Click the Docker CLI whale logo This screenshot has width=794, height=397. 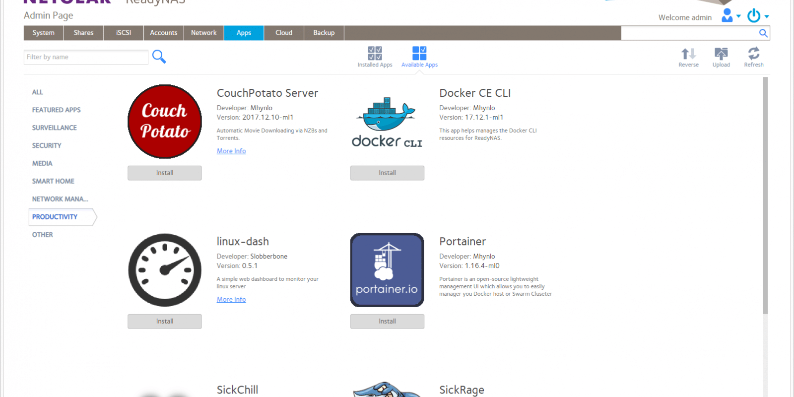pos(387,122)
